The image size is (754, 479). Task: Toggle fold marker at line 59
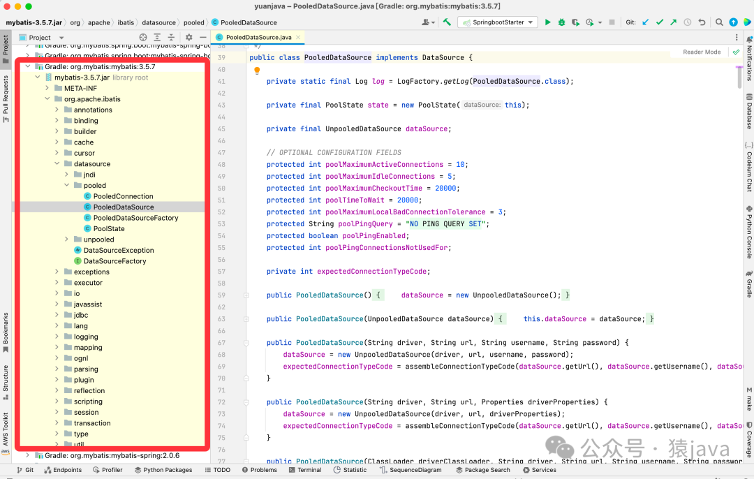[246, 295]
